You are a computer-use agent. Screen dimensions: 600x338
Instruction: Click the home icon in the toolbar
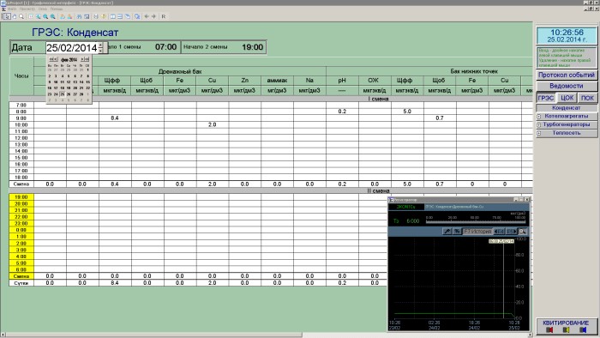(x=15, y=16)
